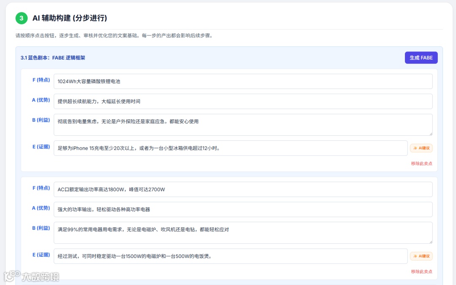Screen dimensions: 456x285
Task: Click AI建议 beside the iPhone 15 evidence
Action: pyautogui.click(x=421, y=148)
